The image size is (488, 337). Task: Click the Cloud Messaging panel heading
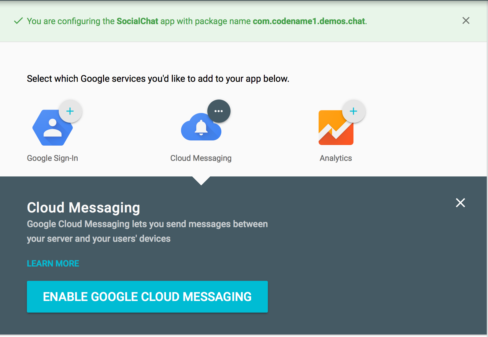pyautogui.click(x=83, y=208)
